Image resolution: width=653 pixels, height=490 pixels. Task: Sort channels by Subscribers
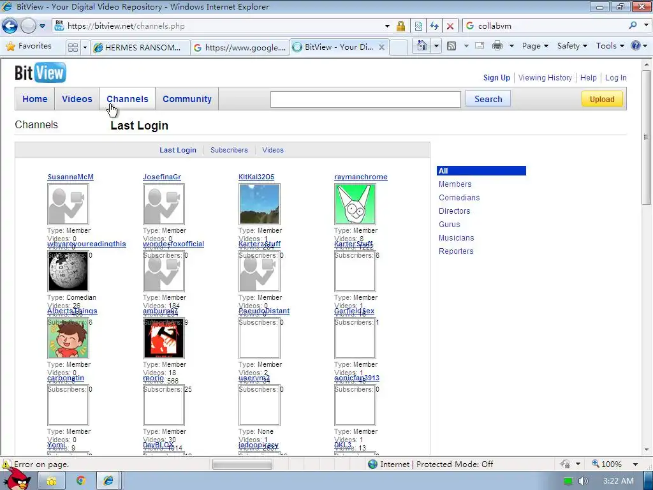pos(229,150)
